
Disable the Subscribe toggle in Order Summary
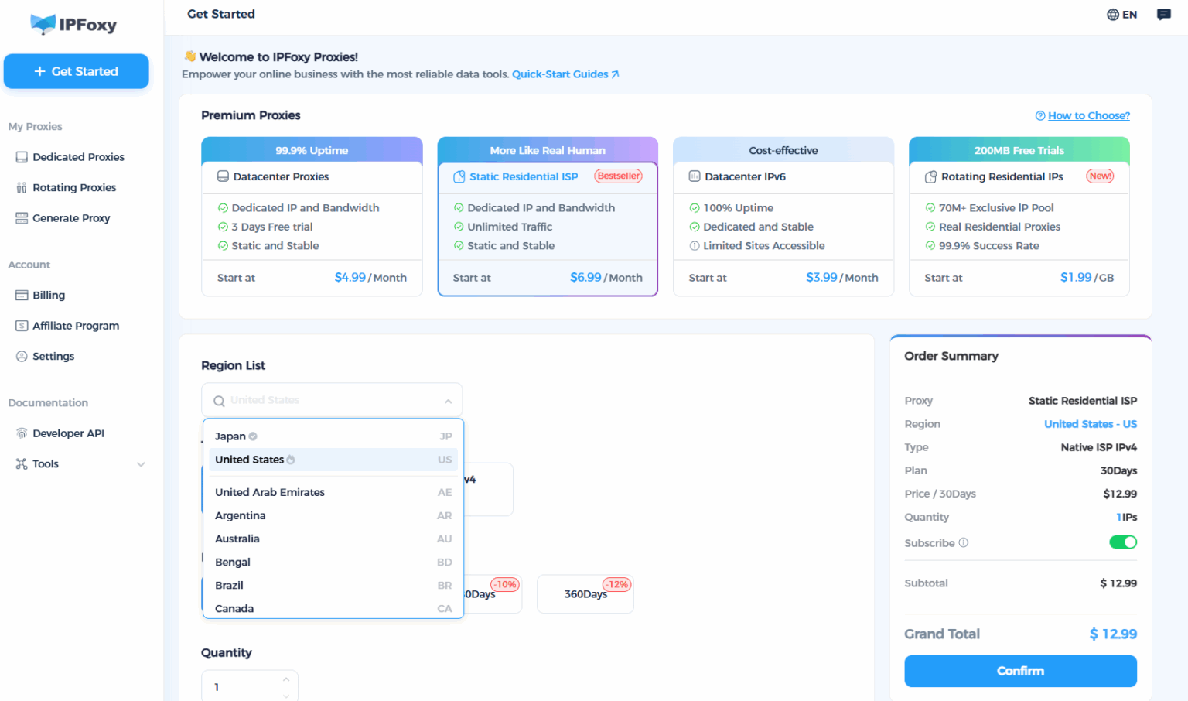[1122, 542]
